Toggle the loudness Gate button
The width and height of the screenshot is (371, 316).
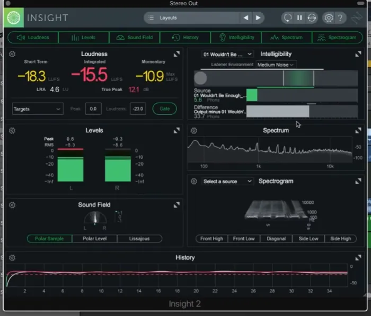tap(164, 109)
